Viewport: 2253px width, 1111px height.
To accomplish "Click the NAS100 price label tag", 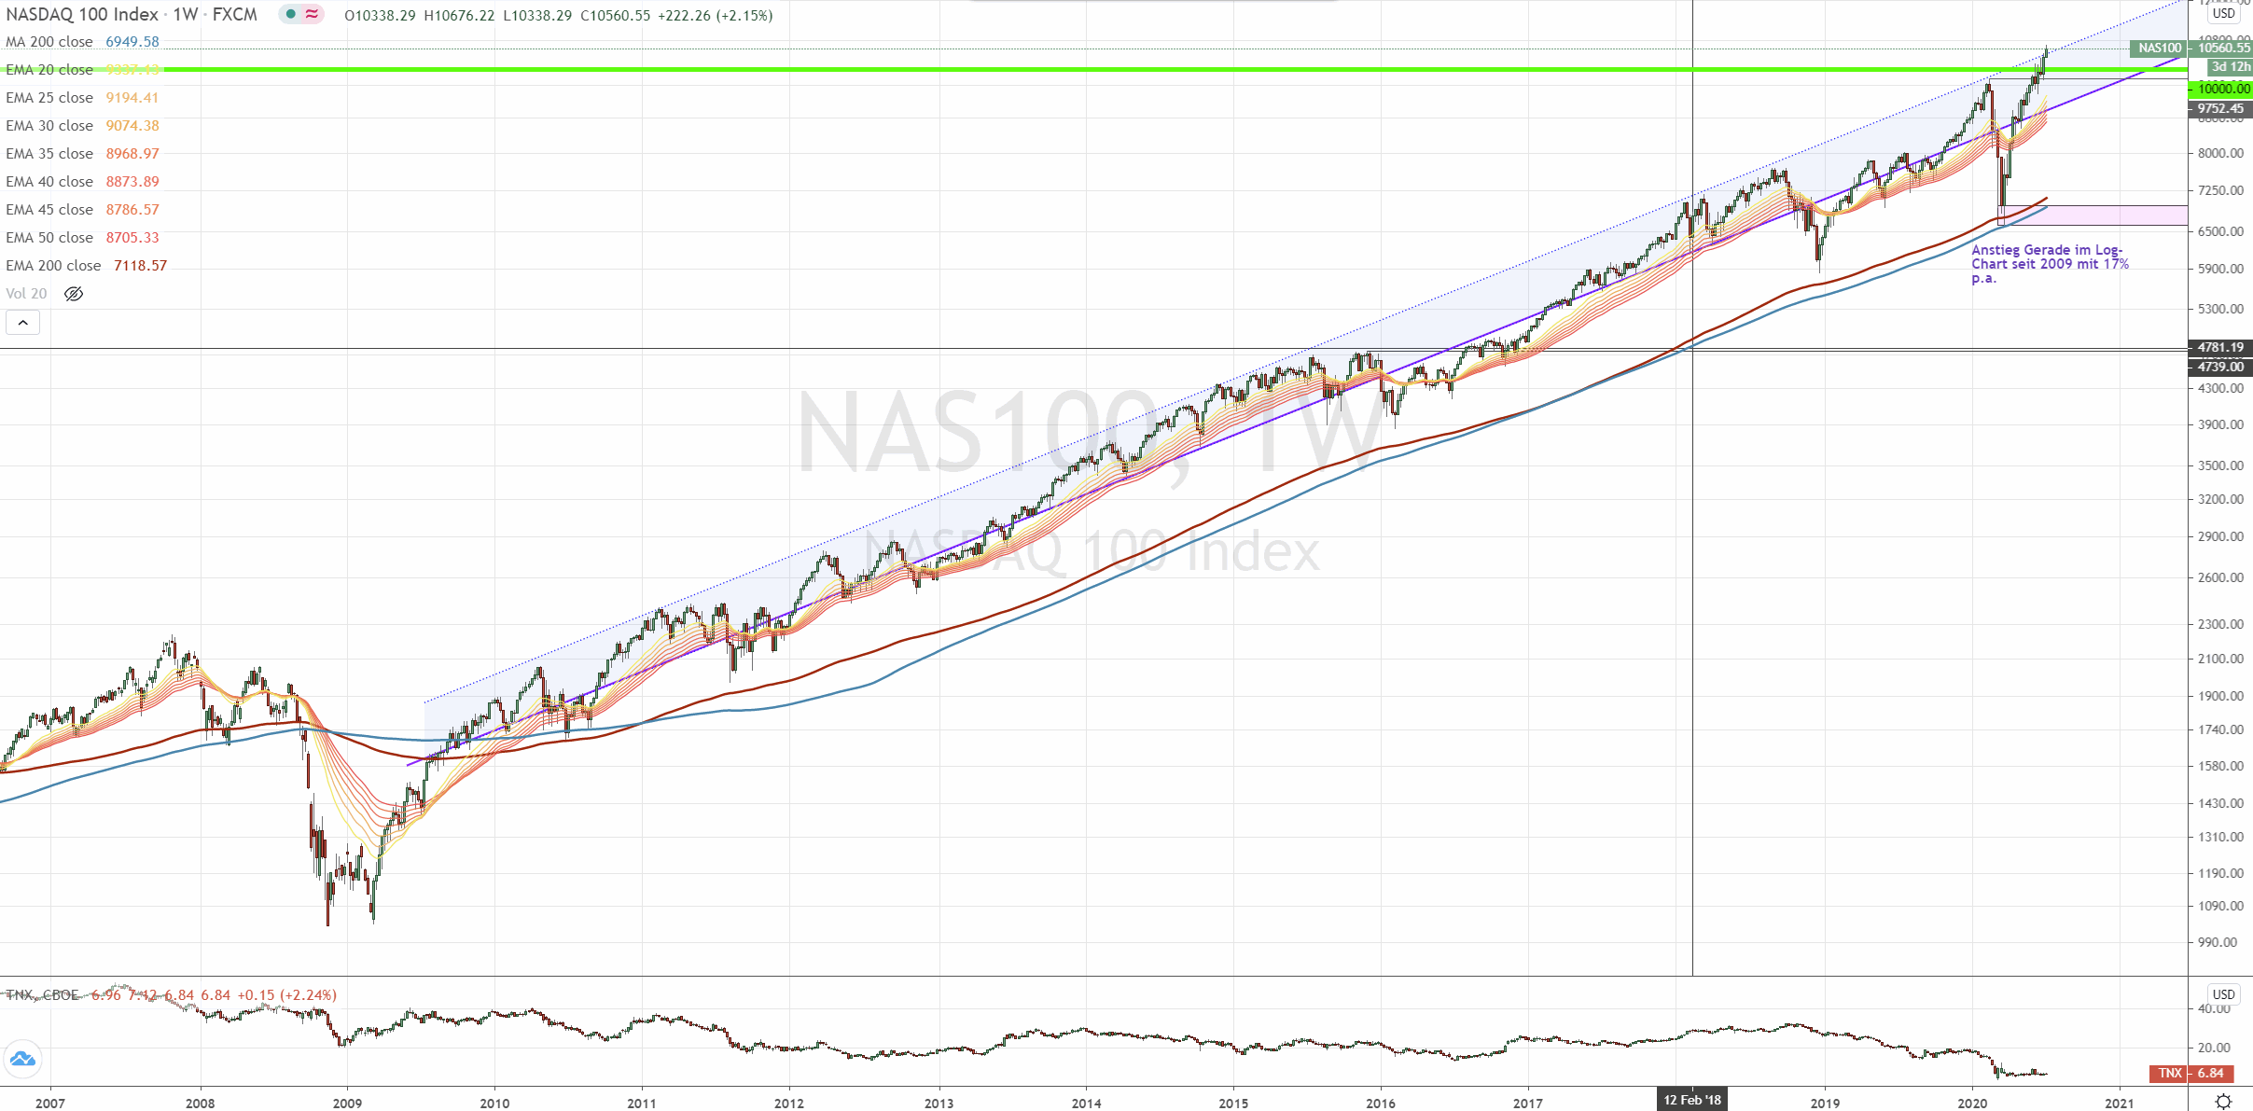I will [2159, 48].
